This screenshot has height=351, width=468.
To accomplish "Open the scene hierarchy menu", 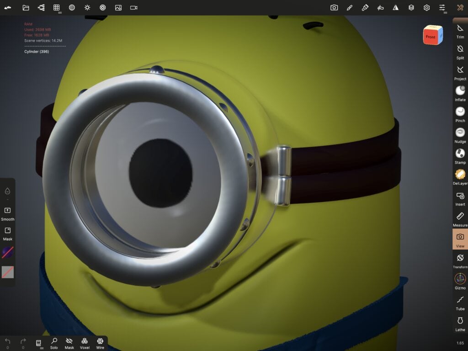I will [41, 8].
